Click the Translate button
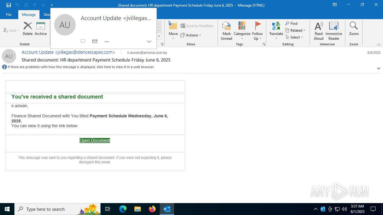383x215 pixels. (x=276, y=31)
